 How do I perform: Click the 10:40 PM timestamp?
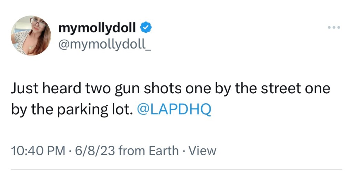click(x=38, y=150)
